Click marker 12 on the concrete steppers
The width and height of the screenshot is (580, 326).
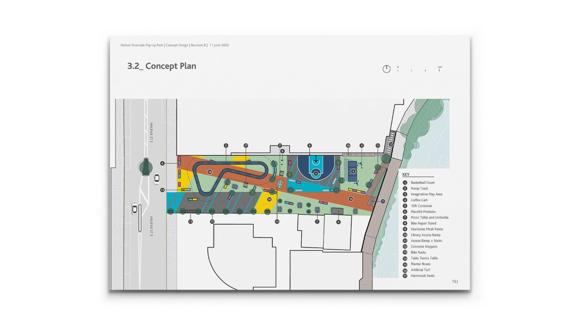391,144
